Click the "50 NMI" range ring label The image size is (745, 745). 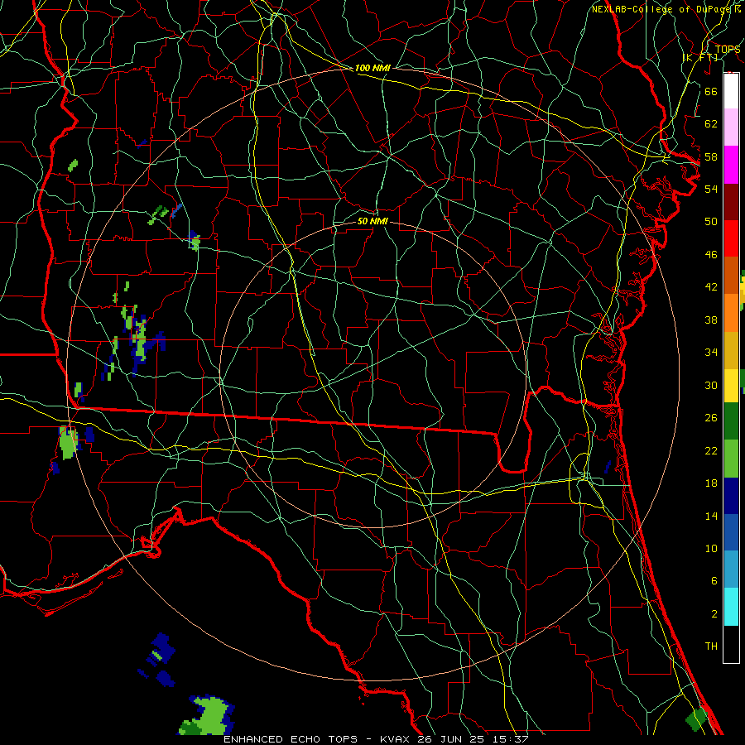pos(372,221)
